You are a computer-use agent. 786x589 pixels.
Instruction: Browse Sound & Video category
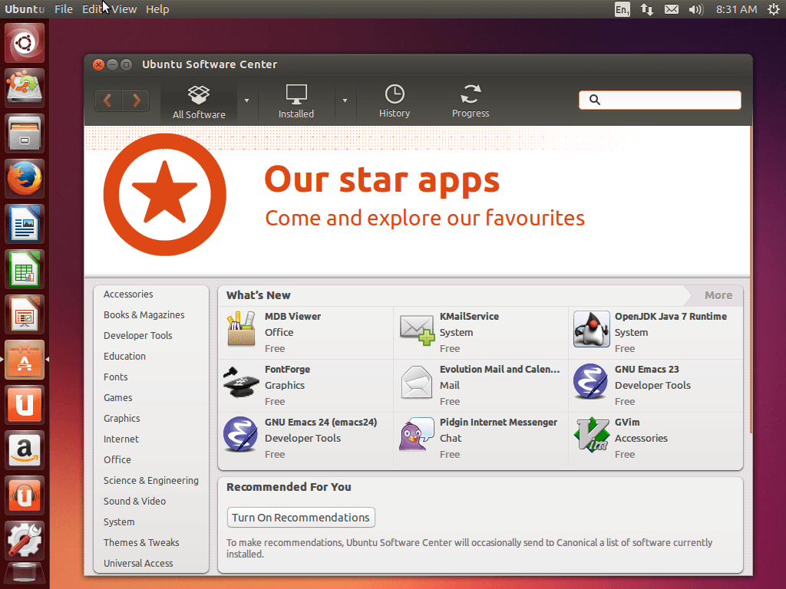pyautogui.click(x=134, y=501)
